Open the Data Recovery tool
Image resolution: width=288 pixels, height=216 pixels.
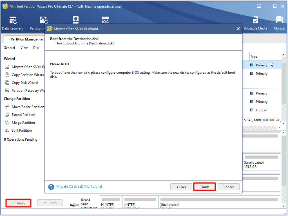pos(12,23)
